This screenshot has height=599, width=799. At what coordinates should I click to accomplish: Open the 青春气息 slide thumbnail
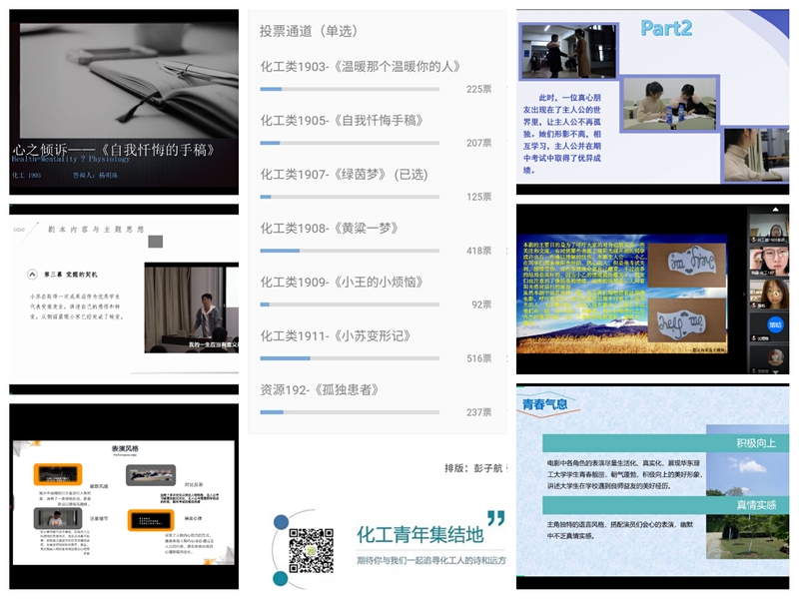point(655,484)
